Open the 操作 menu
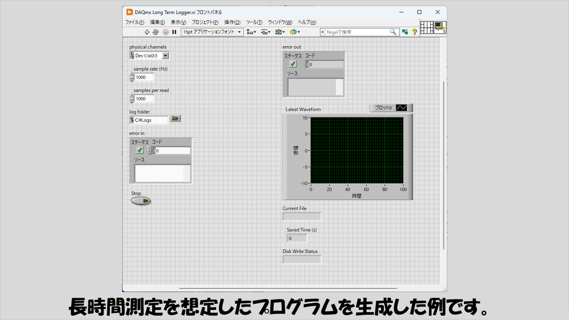Viewport: 569px width, 320px height. pos(232,22)
